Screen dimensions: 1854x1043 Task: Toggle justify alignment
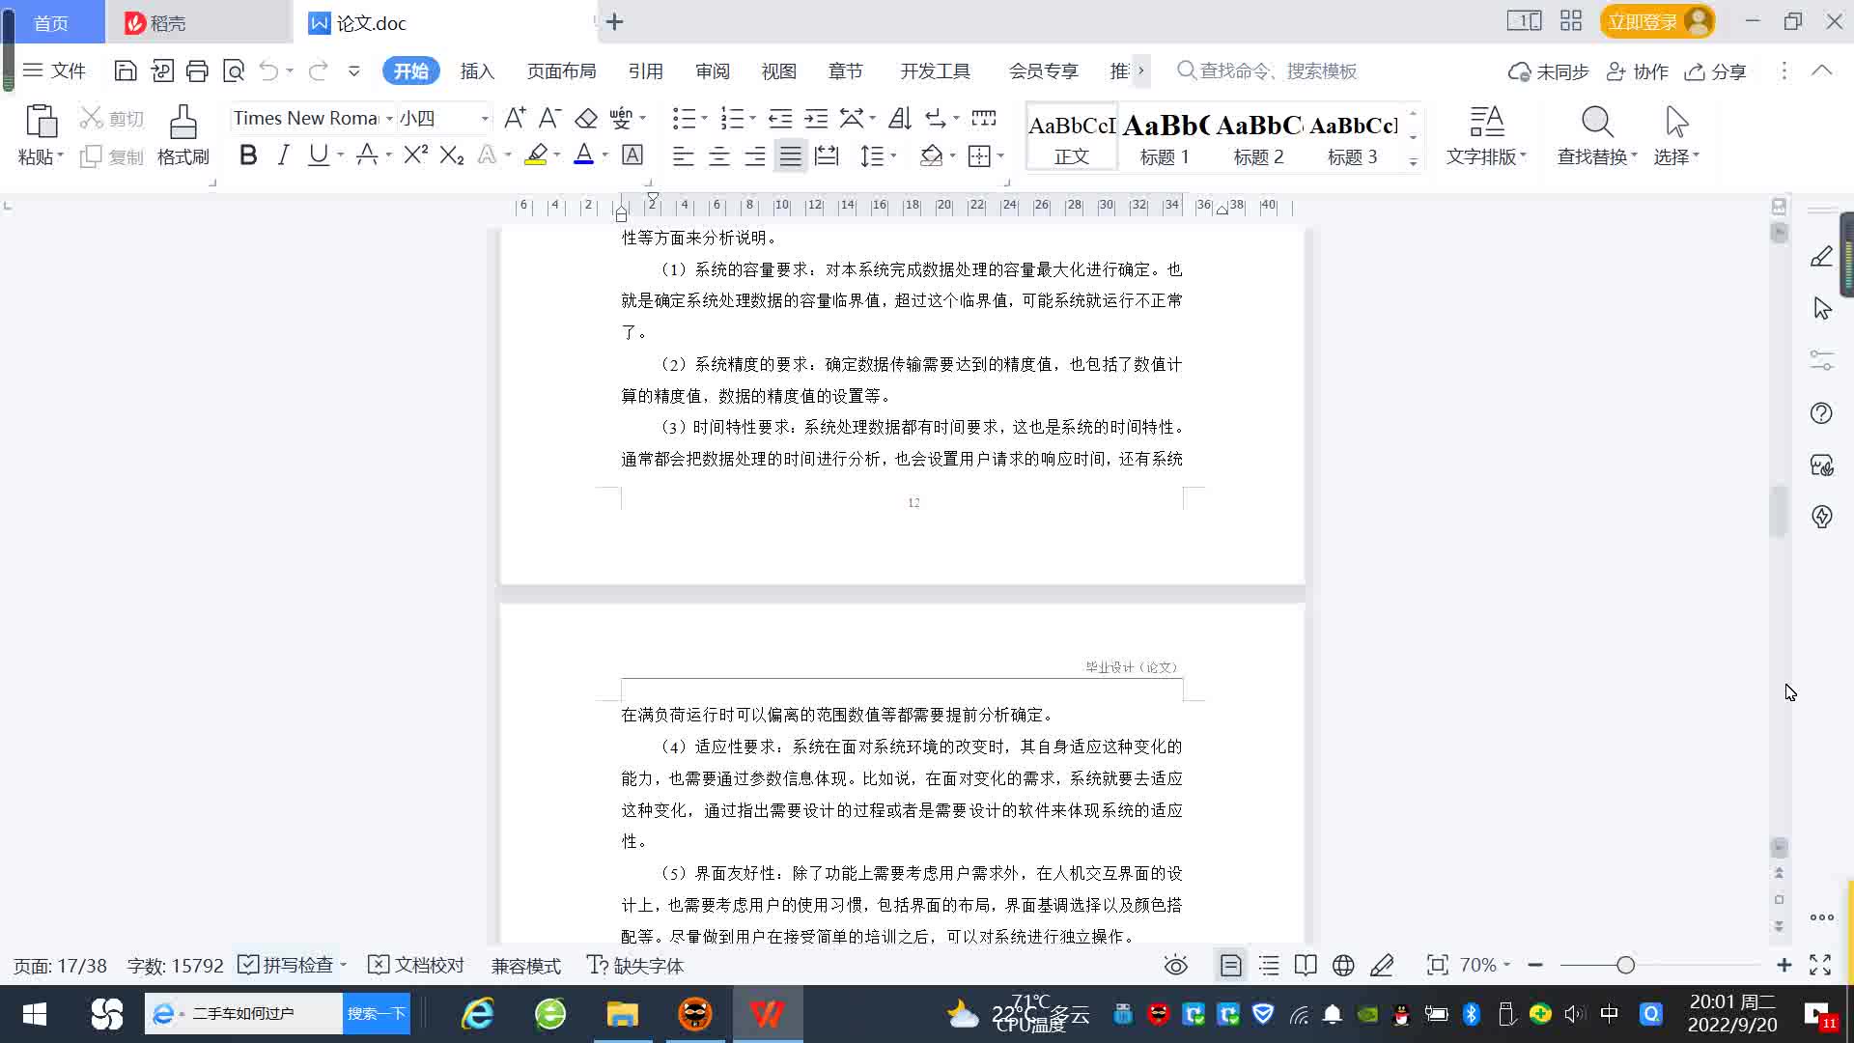(790, 155)
